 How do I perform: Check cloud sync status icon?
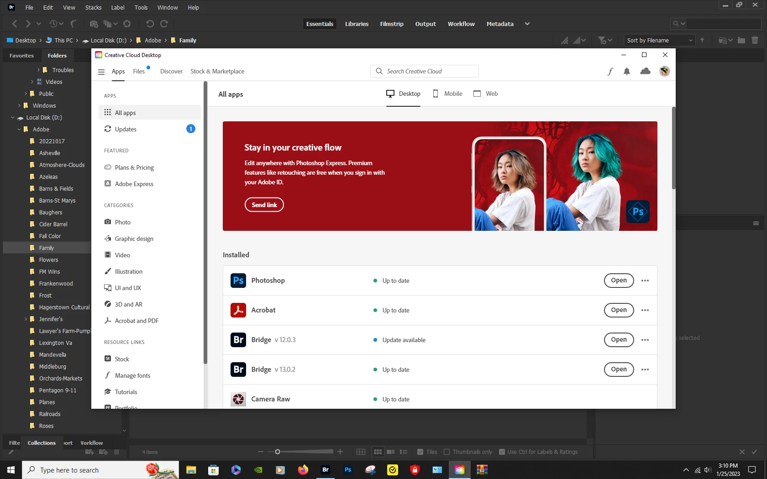coord(645,71)
